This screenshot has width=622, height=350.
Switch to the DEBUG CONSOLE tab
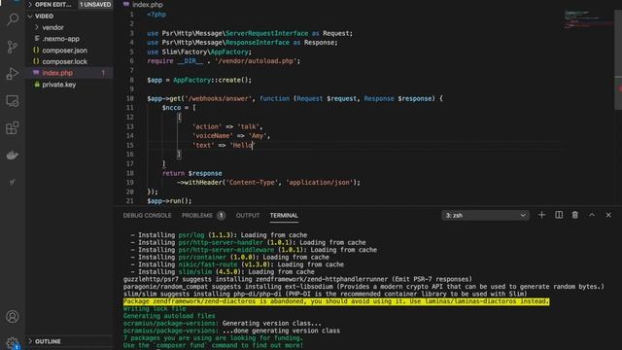pos(147,216)
